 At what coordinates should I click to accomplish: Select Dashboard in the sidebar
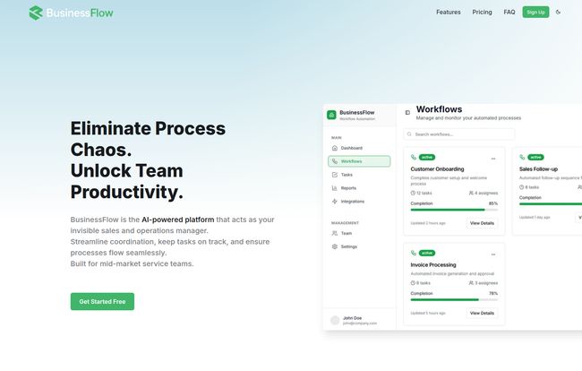coord(359,148)
